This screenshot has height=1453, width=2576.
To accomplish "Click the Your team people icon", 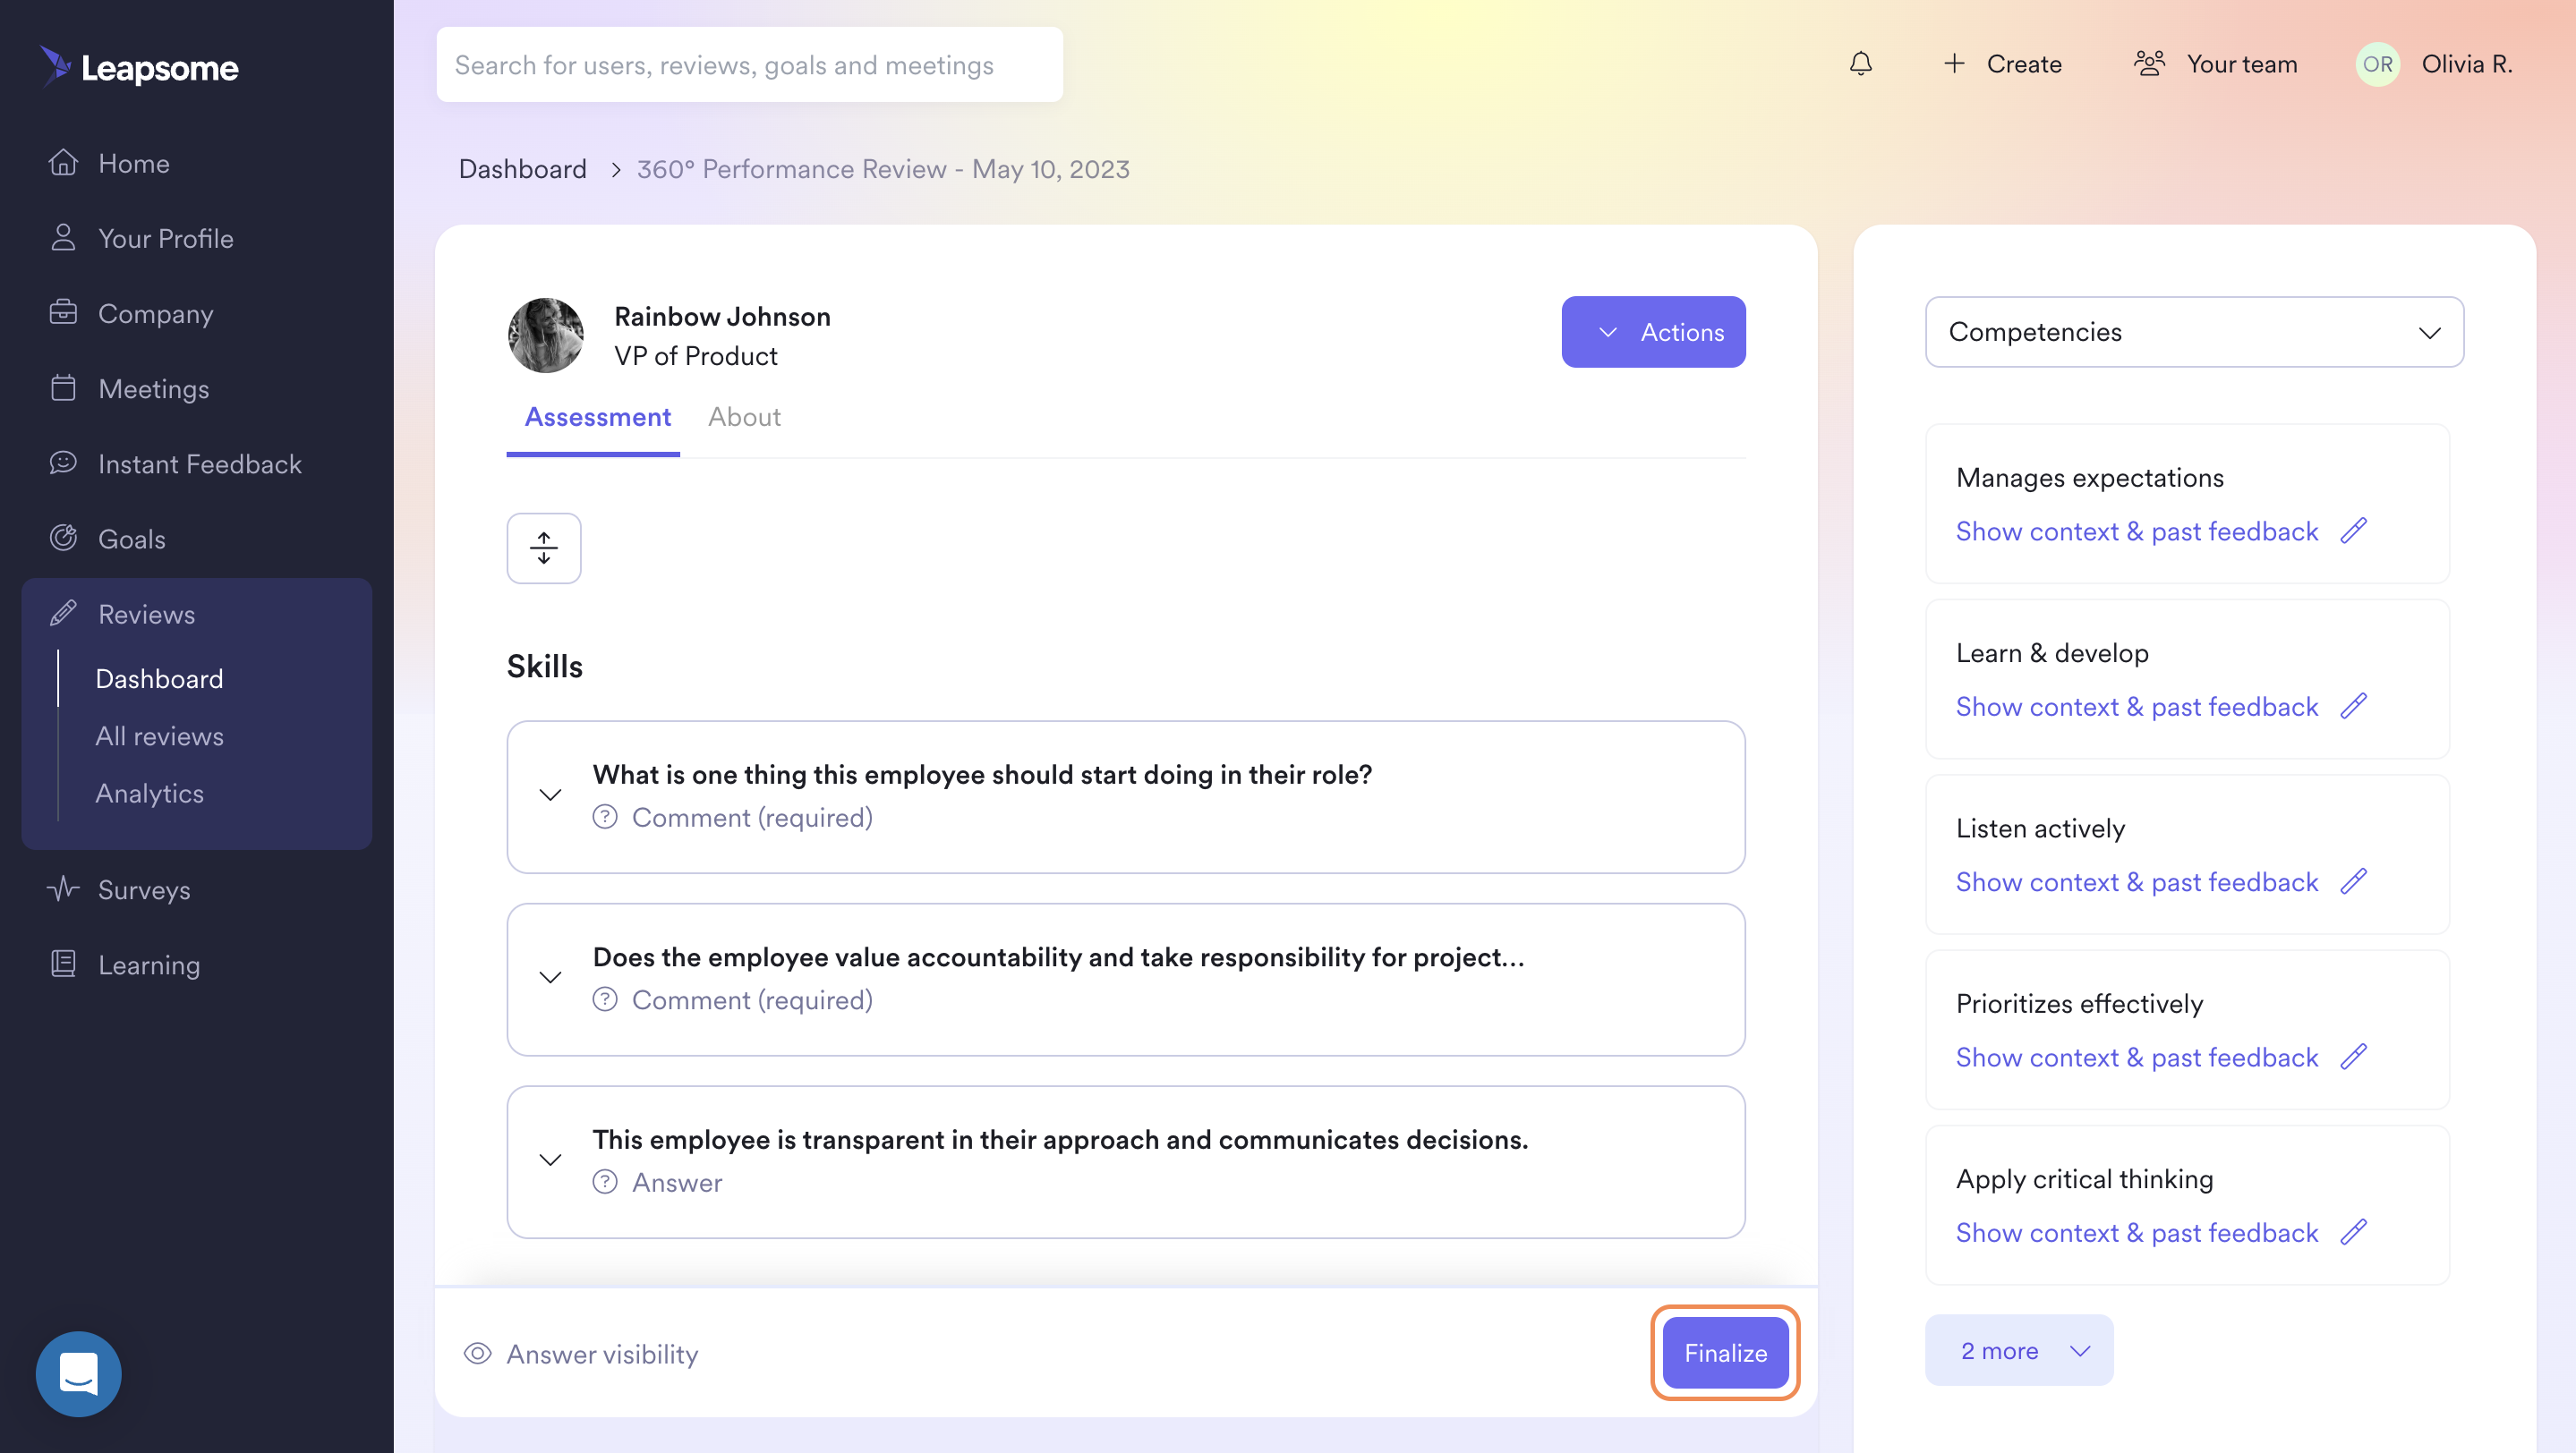I will click(x=2149, y=64).
